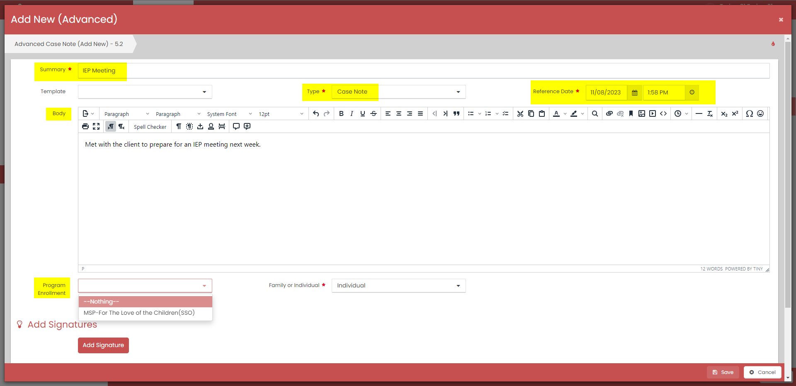Select MSP-For The Love of the Children(SSO) option
The height and width of the screenshot is (386, 796).
click(x=139, y=313)
